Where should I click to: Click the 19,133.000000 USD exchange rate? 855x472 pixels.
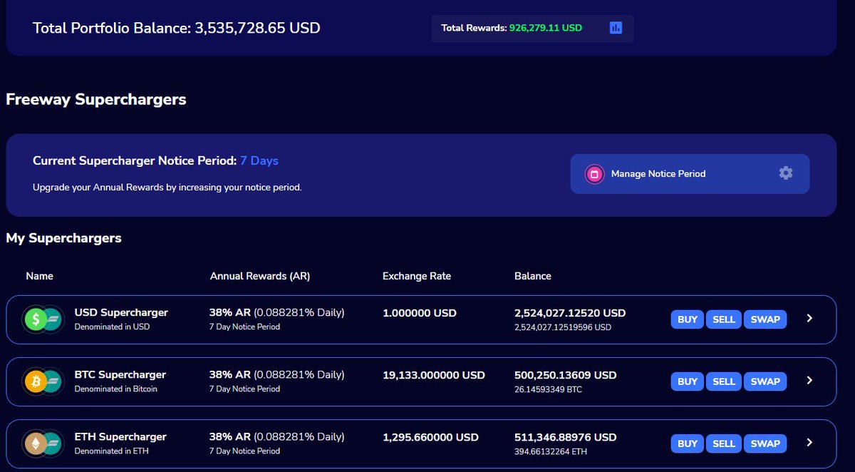[434, 375]
